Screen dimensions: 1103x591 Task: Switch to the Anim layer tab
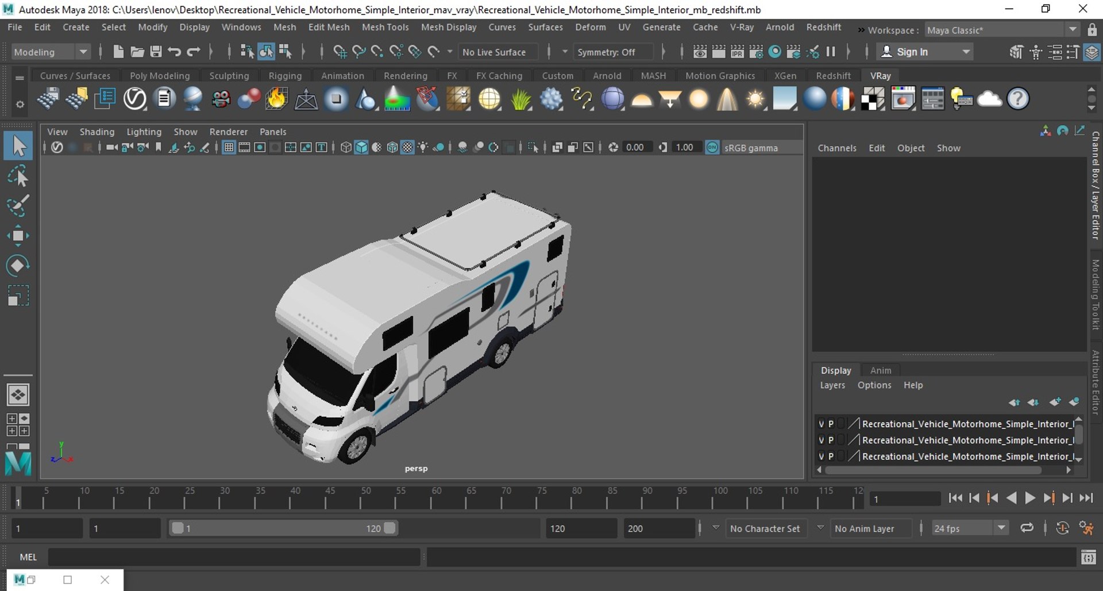[x=880, y=370]
